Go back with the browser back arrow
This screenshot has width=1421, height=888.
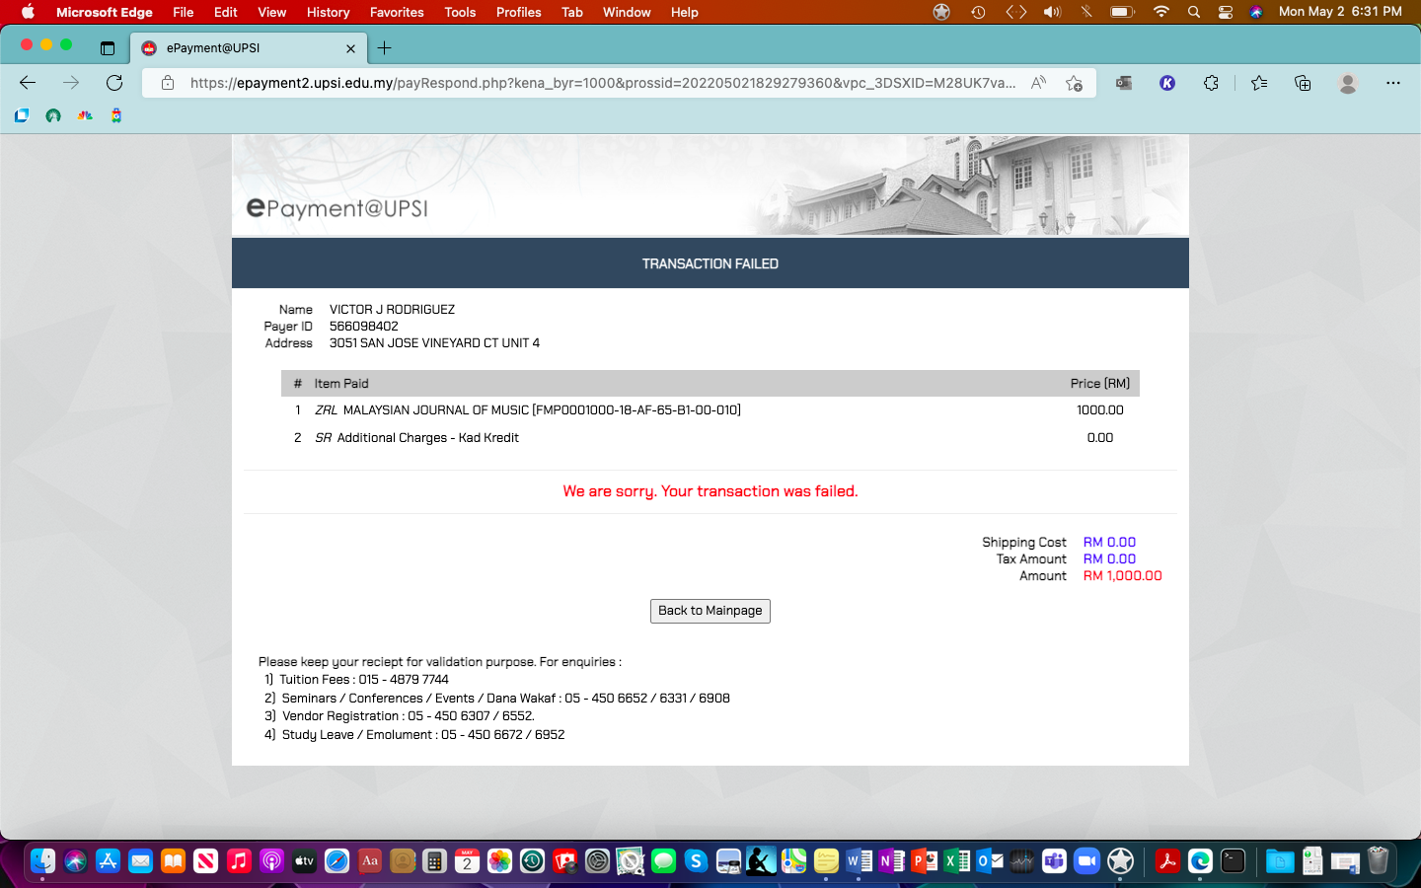[28, 83]
